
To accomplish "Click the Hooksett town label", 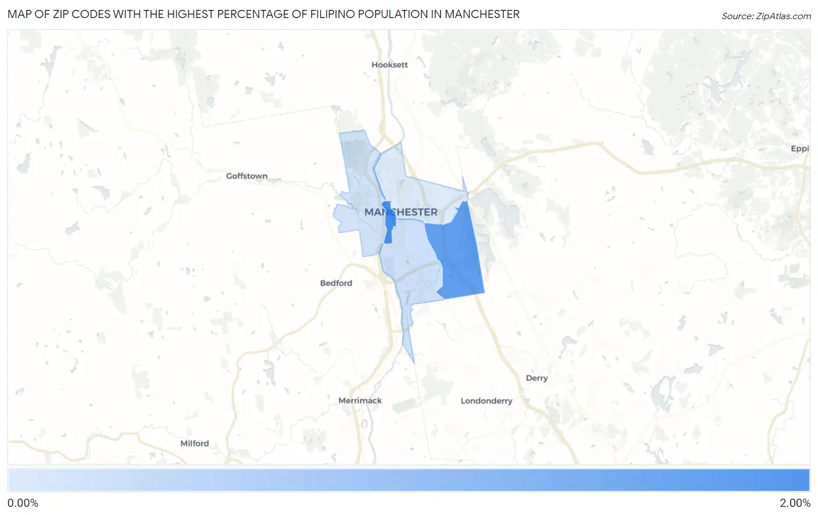I will click(x=389, y=65).
